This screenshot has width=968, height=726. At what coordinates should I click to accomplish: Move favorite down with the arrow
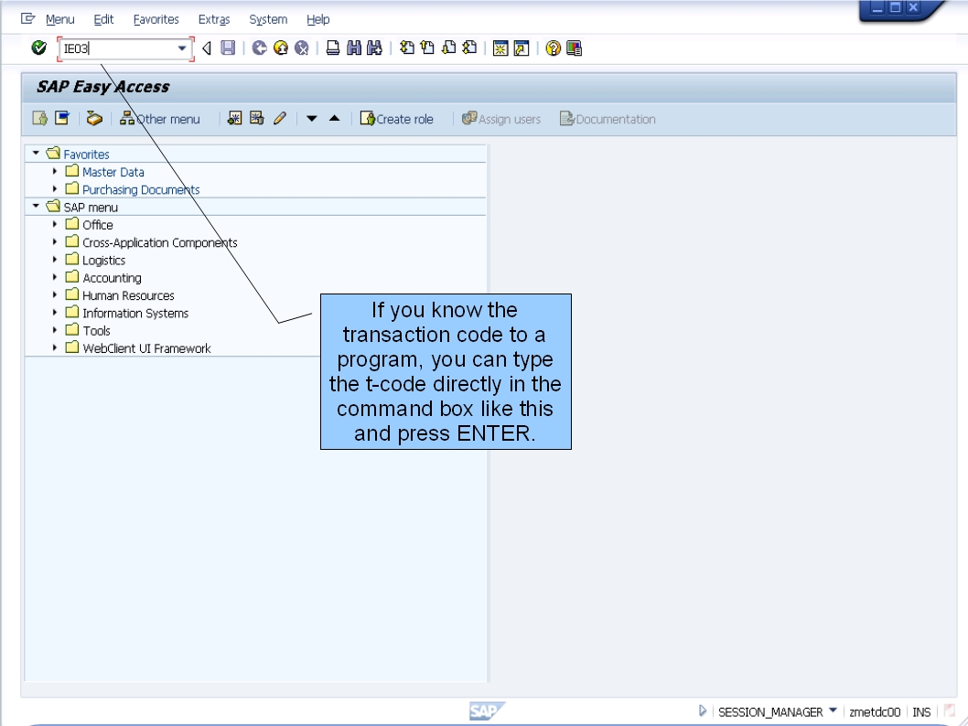(x=312, y=119)
